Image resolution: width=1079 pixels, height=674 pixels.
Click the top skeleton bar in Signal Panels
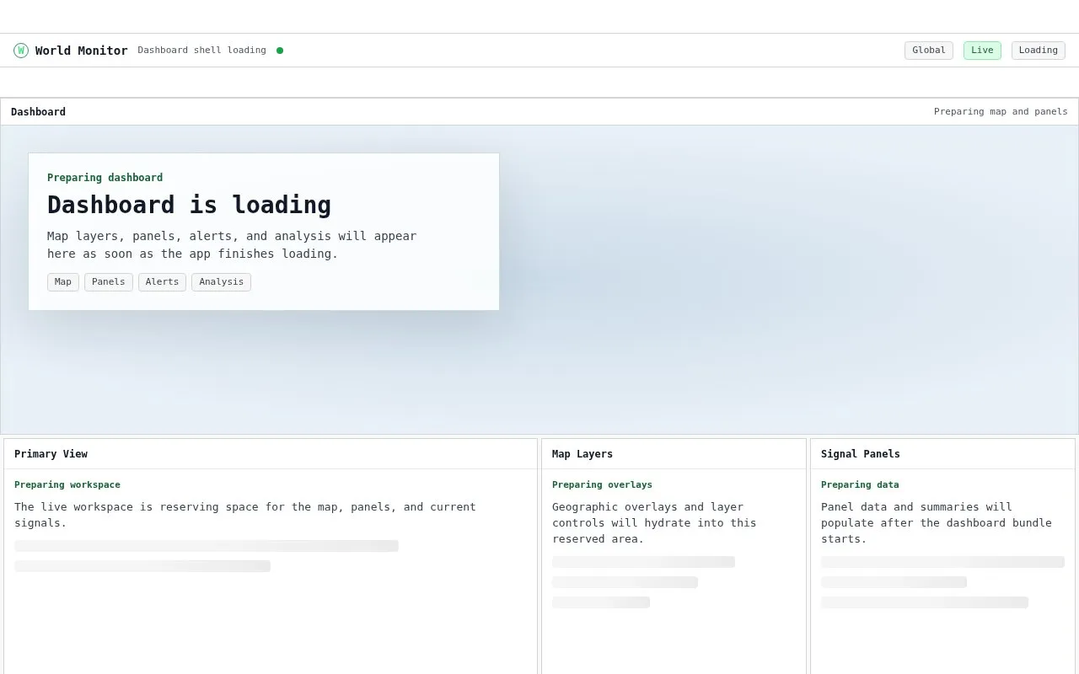pyautogui.click(x=942, y=562)
